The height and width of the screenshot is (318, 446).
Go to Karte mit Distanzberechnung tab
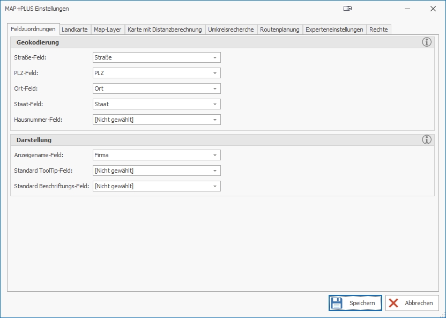click(x=165, y=29)
